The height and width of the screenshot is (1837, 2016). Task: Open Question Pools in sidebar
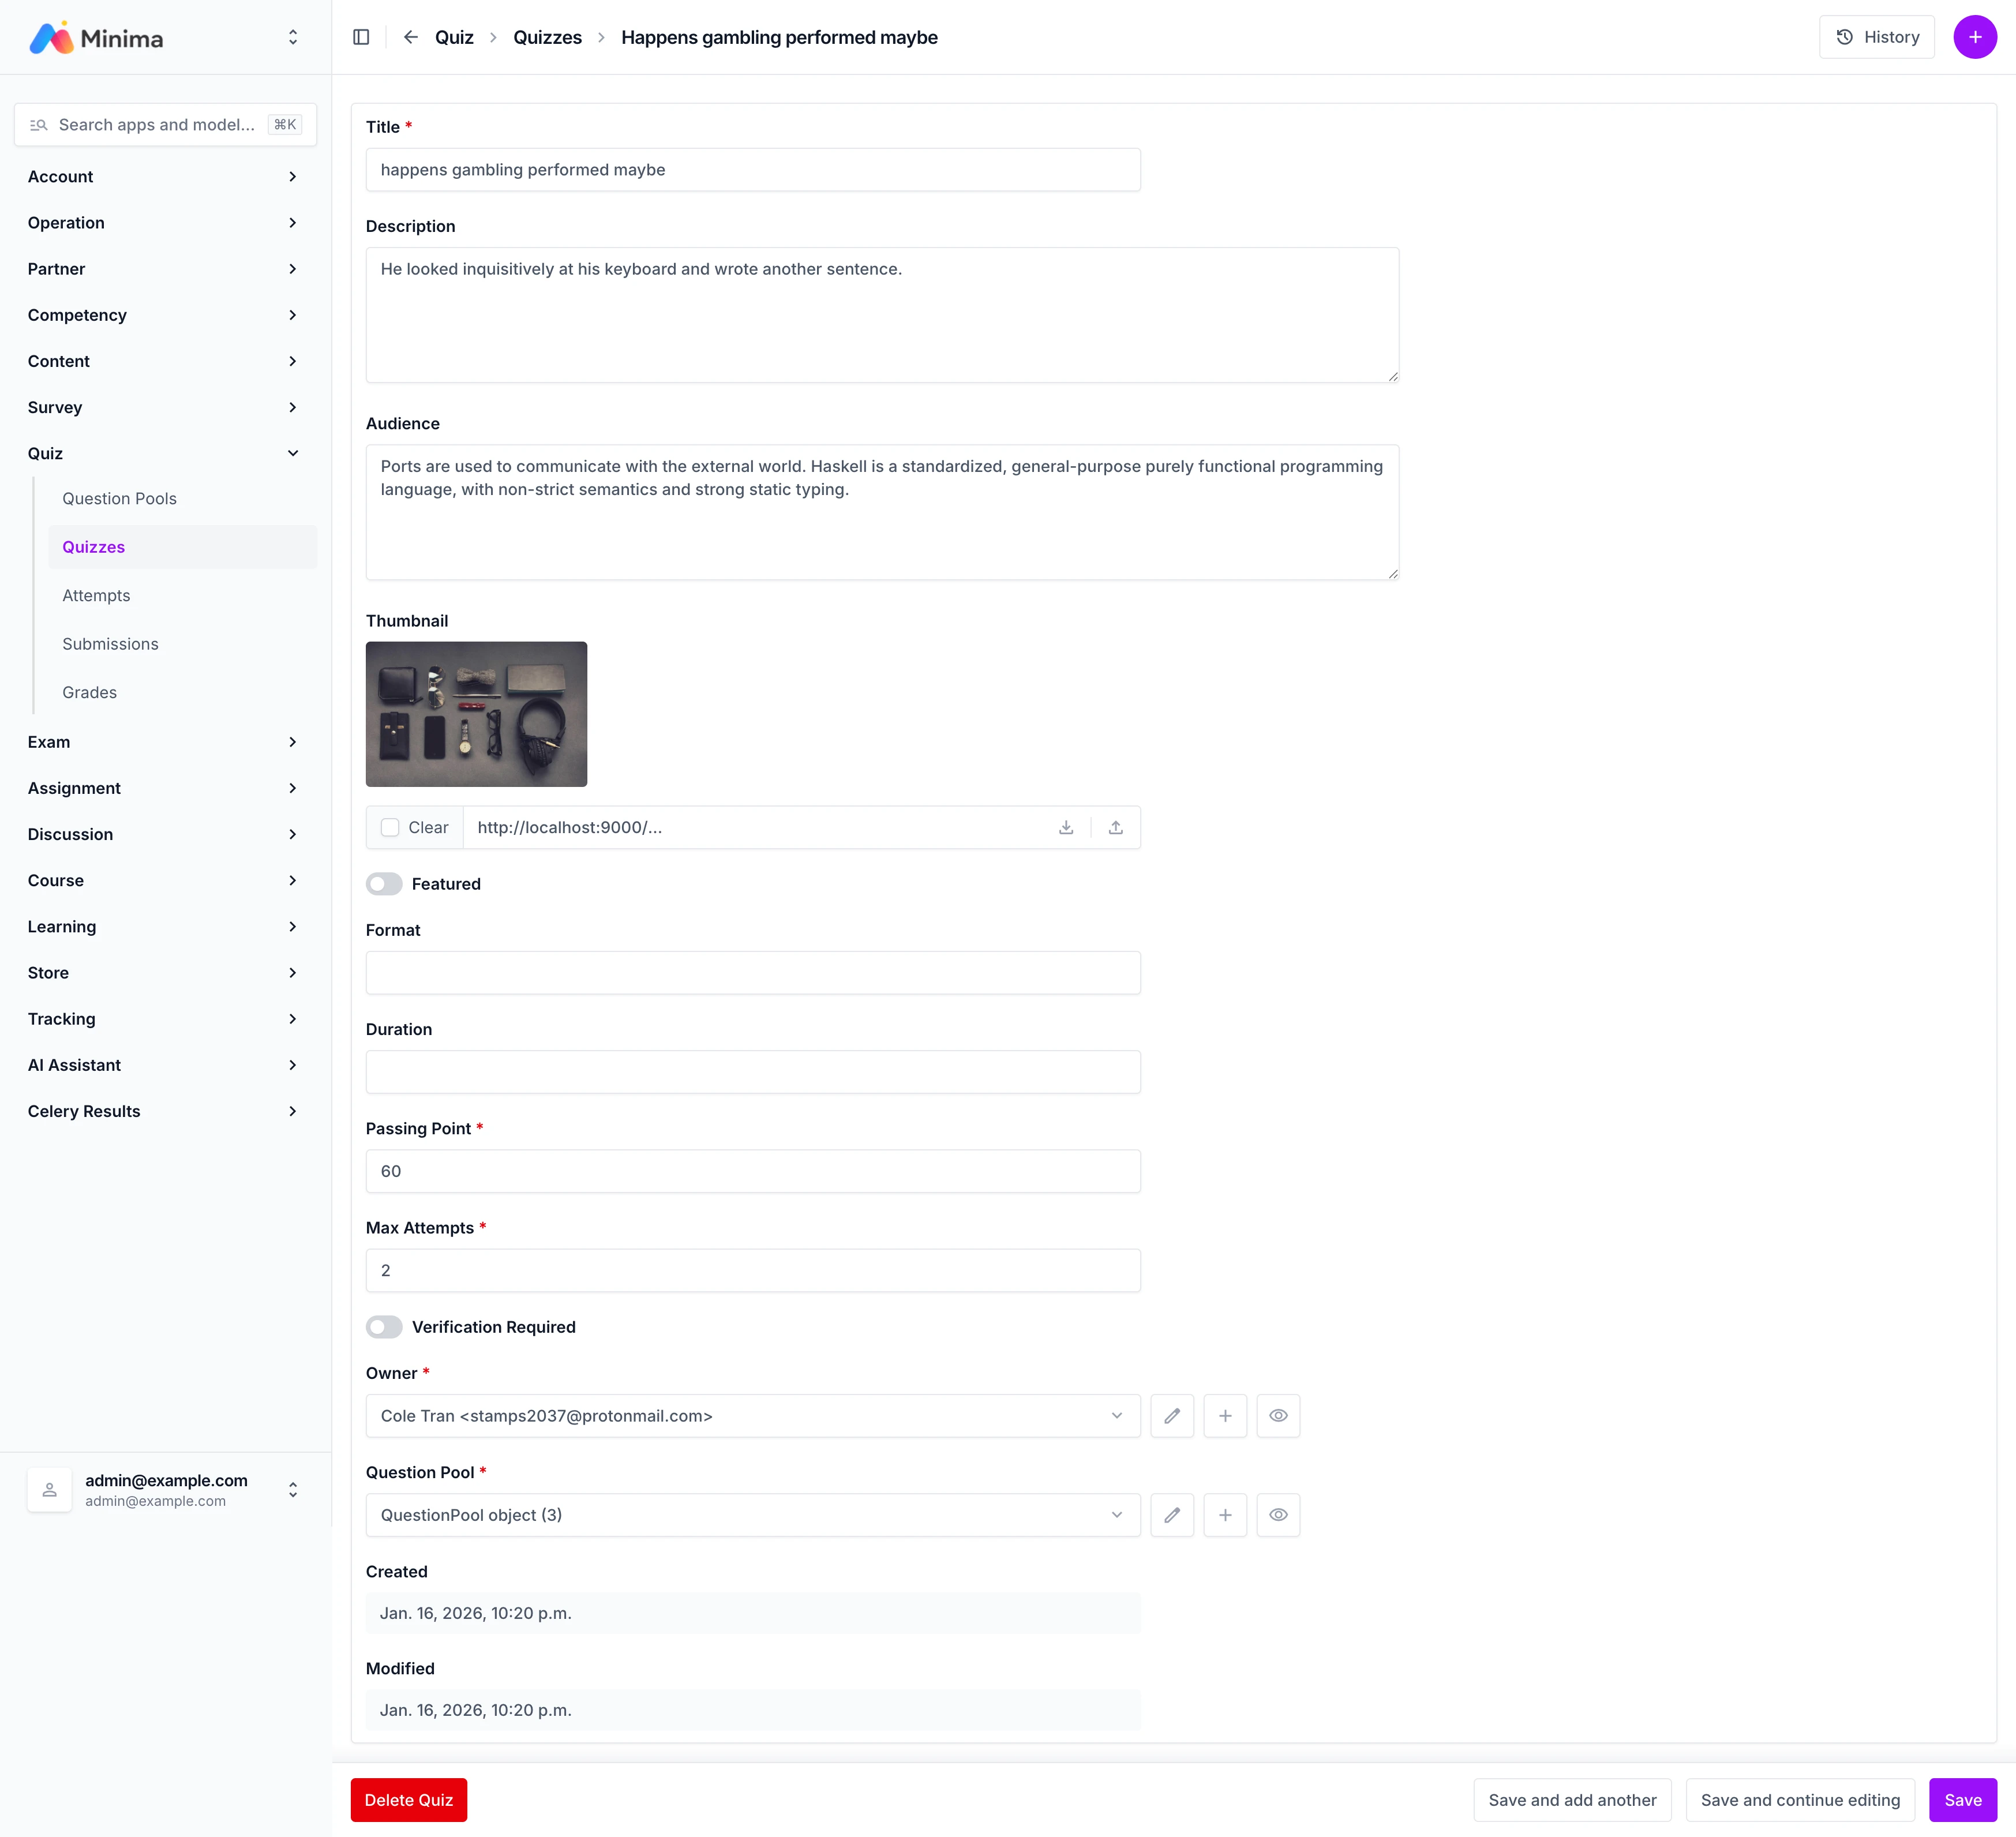point(119,498)
